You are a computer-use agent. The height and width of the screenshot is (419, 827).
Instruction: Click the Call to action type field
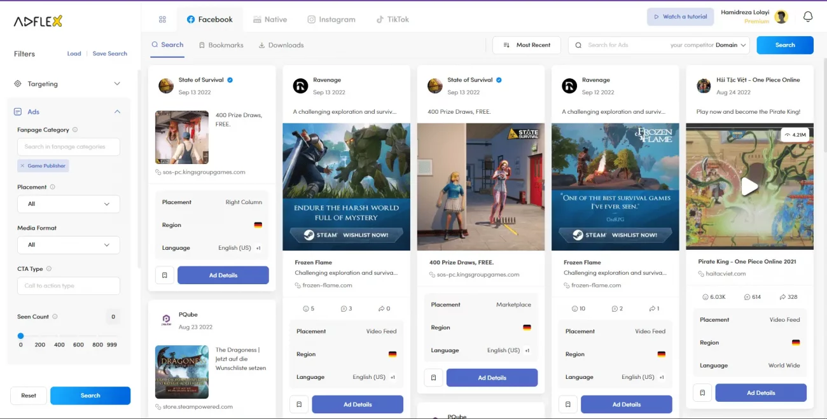(x=69, y=286)
